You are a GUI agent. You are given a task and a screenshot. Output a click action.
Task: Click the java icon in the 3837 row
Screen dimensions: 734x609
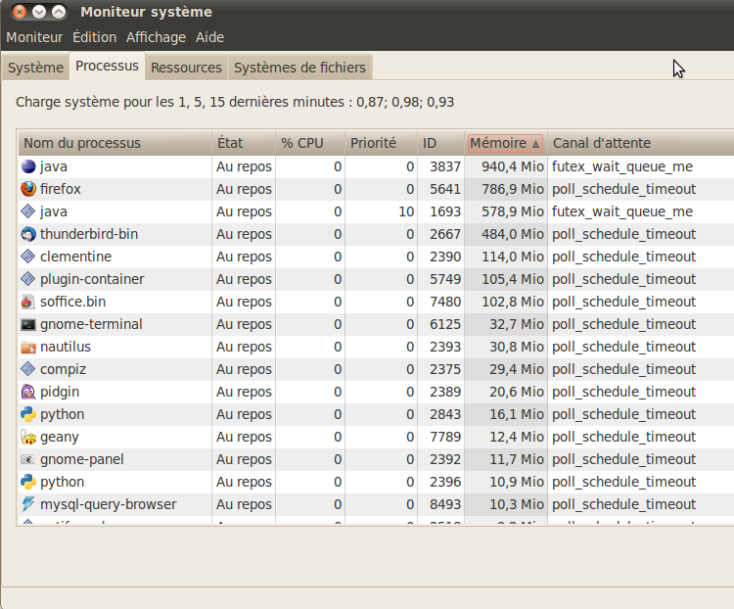pyautogui.click(x=28, y=166)
